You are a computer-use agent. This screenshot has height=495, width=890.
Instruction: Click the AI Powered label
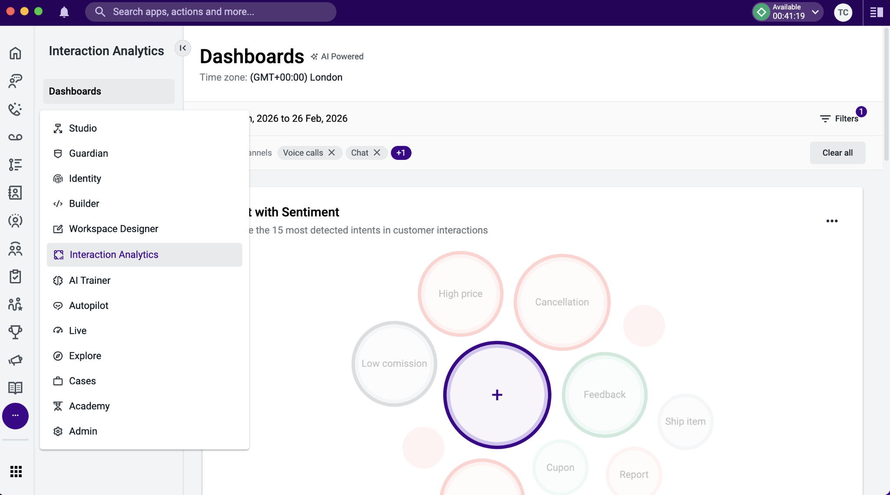337,56
